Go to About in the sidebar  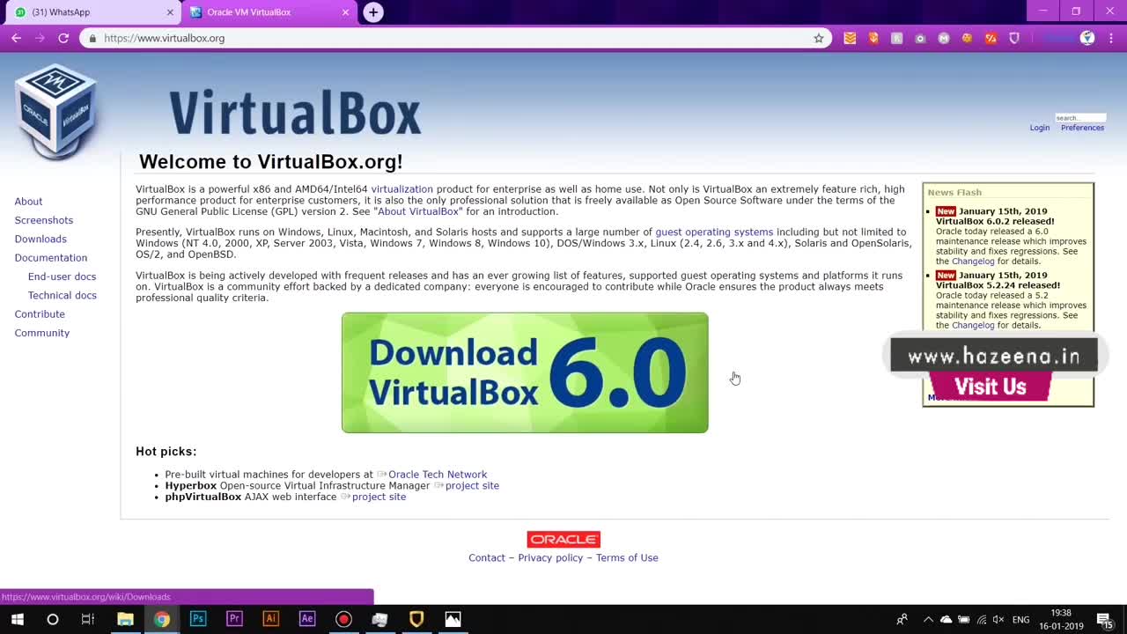click(28, 202)
